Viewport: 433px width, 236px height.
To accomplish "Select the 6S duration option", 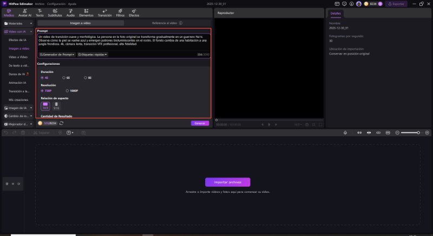I will coord(65,78).
